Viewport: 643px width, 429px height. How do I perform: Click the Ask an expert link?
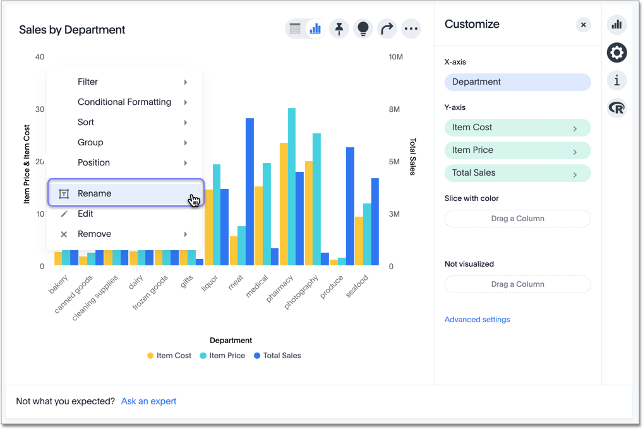point(148,401)
